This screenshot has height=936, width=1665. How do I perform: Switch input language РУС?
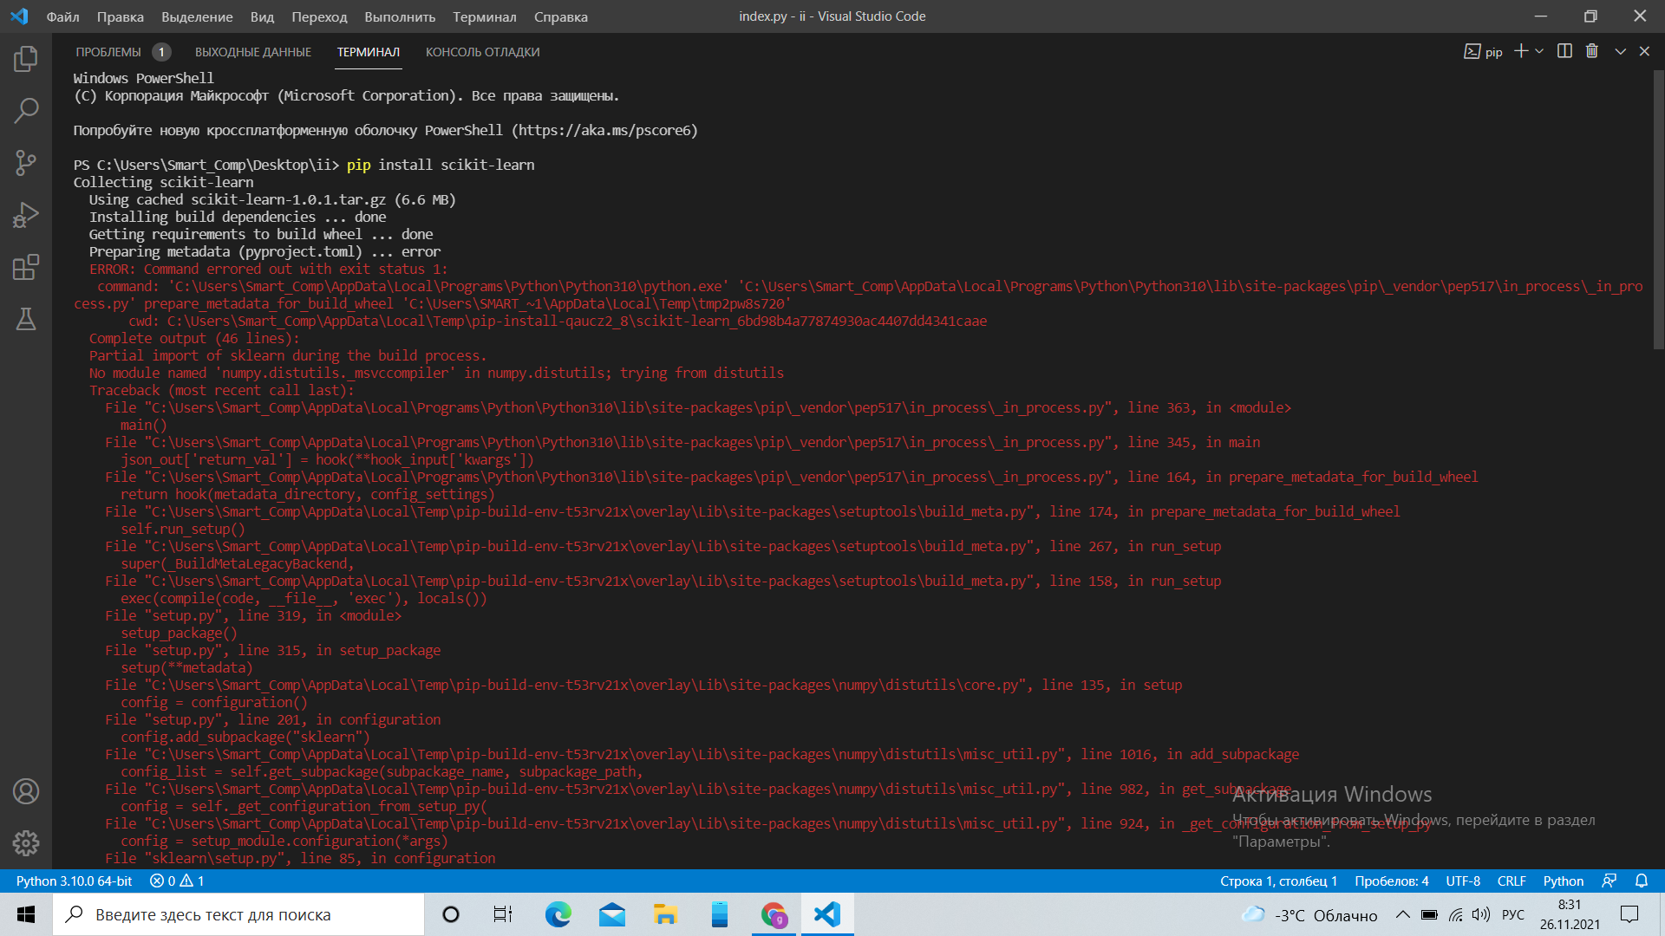coord(1513,914)
